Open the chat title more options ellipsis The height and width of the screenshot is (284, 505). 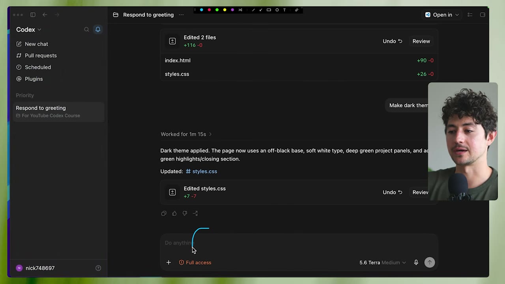click(181, 15)
